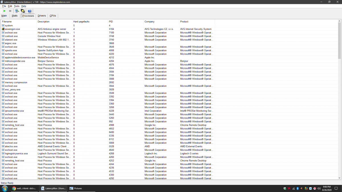Sort by the Description column header
This screenshot has width=342, height=192.
tap(54, 22)
